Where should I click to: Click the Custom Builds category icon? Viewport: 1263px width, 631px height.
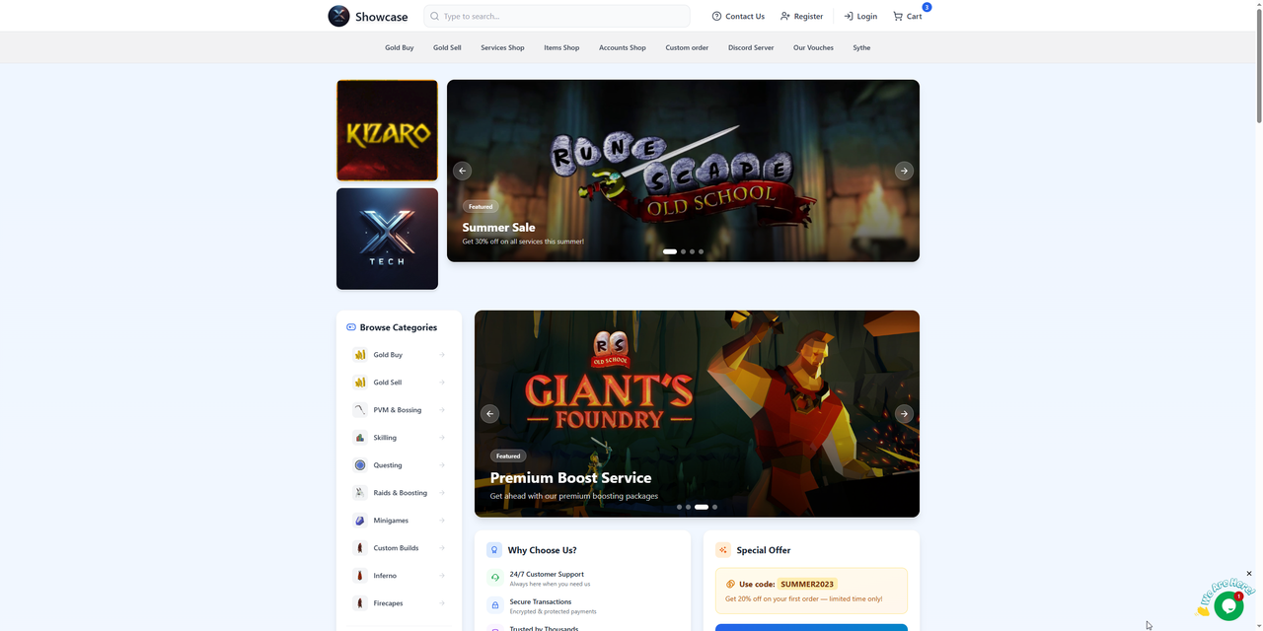(x=360, y=548)
